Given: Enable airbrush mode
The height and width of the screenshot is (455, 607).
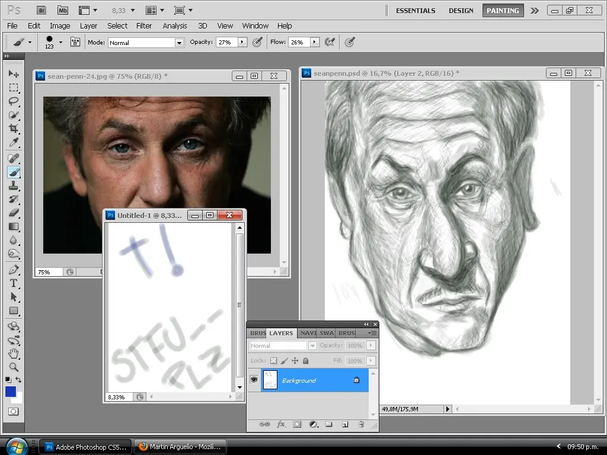Looking at the screenshot, I should point(330,42).
